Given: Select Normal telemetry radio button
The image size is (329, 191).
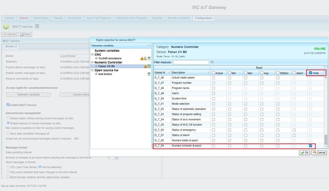Looking at the screenshot, I should [x=40, y=167].
